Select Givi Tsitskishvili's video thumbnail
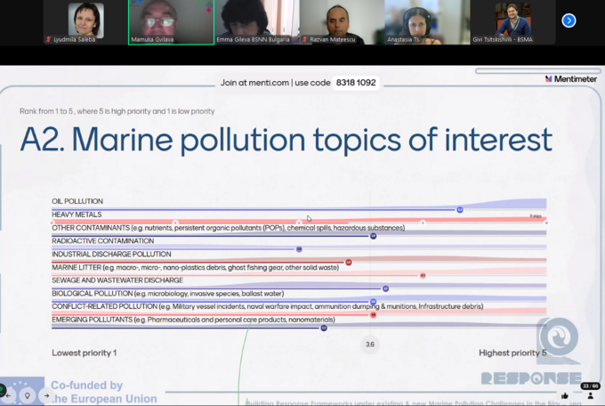 click(512, 22)
